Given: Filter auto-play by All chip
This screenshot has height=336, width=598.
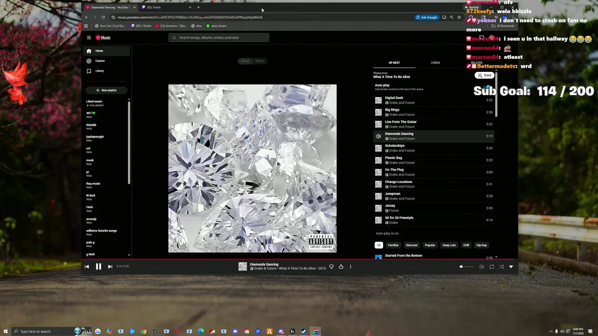Looking at the screenshot, I should click(x=379, y=245).
